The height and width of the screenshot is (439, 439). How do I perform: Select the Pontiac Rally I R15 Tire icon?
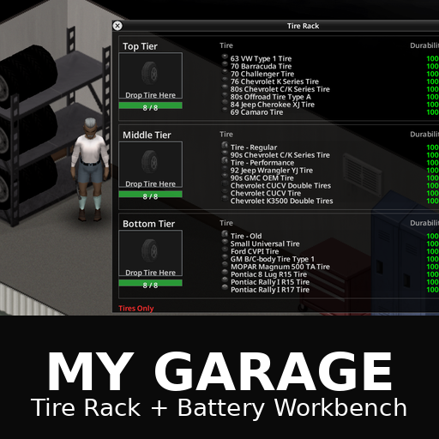(225, 280)
